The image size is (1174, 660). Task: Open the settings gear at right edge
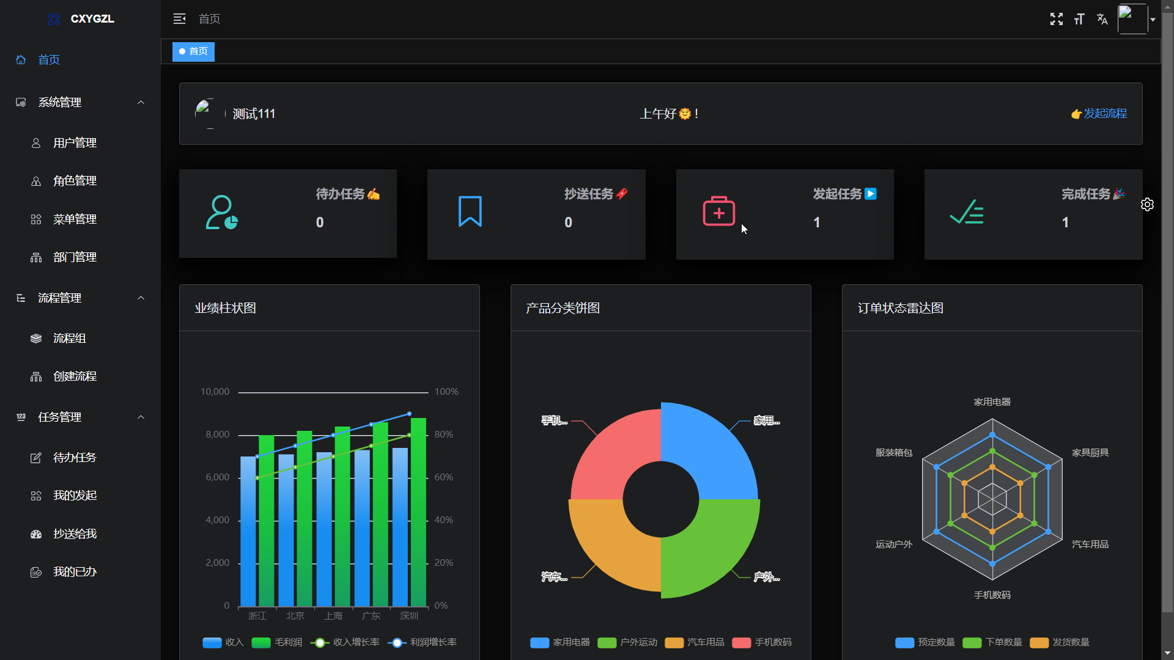click(1147, 205)
